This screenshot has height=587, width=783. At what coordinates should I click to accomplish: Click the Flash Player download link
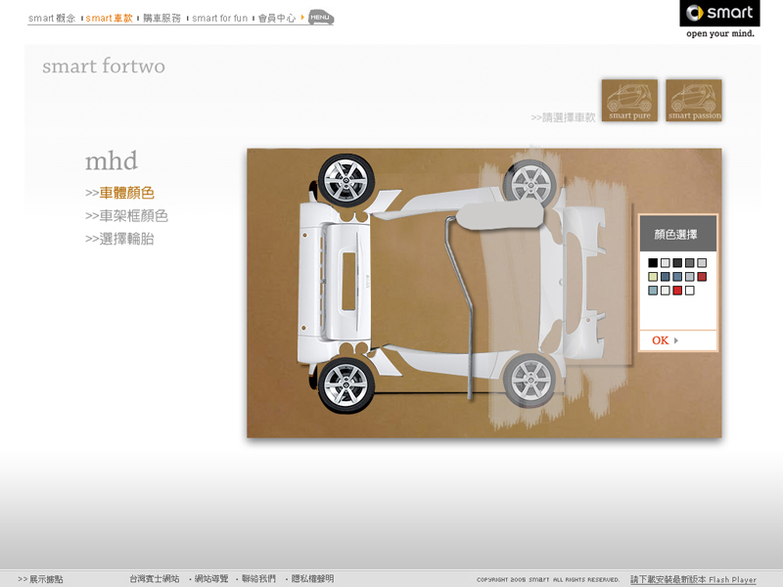693,579
